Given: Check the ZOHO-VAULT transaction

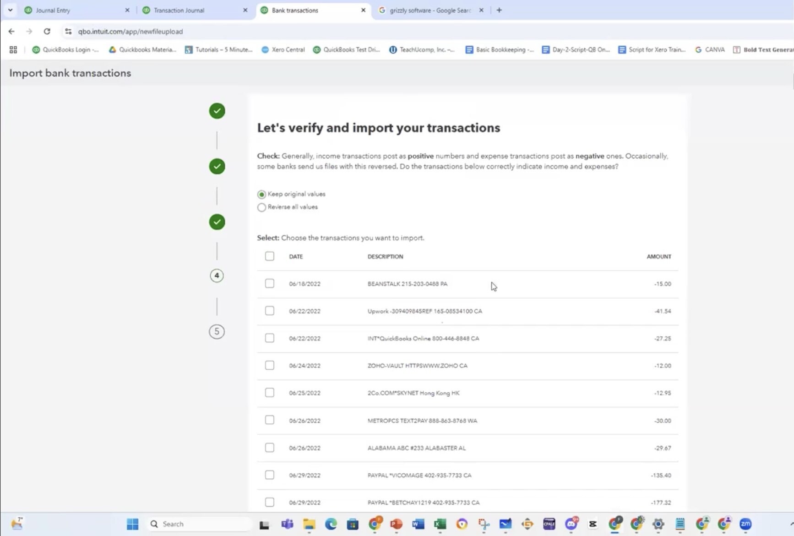Looking at the screenshot, I should pos(270,365).
